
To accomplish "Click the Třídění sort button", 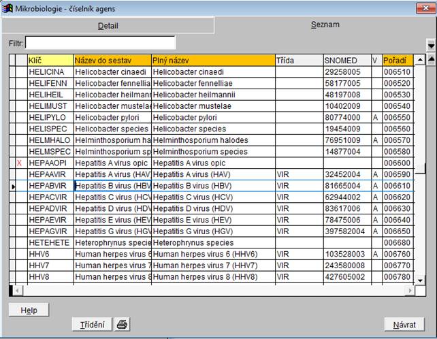I will pyautogui.click(x=92, y=324).
